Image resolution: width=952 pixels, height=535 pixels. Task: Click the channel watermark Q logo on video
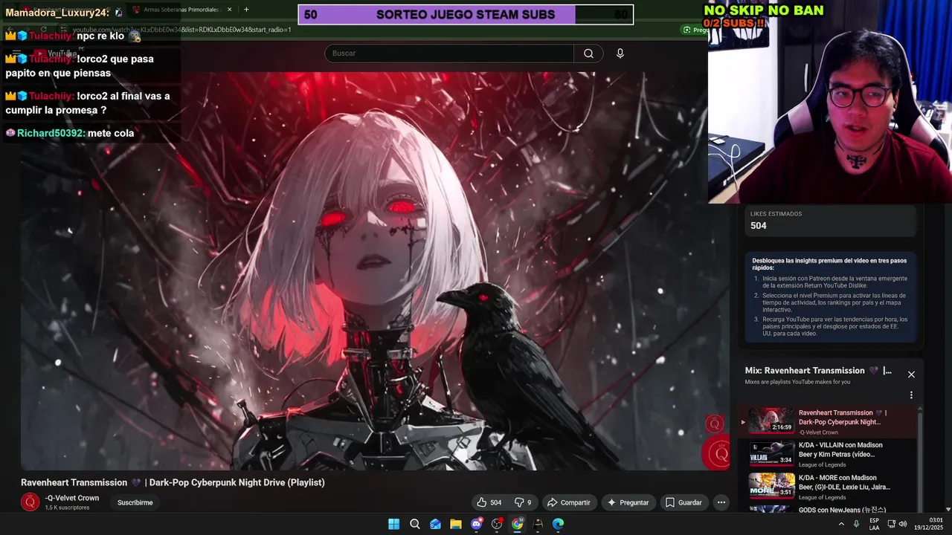tap(717, 453)
